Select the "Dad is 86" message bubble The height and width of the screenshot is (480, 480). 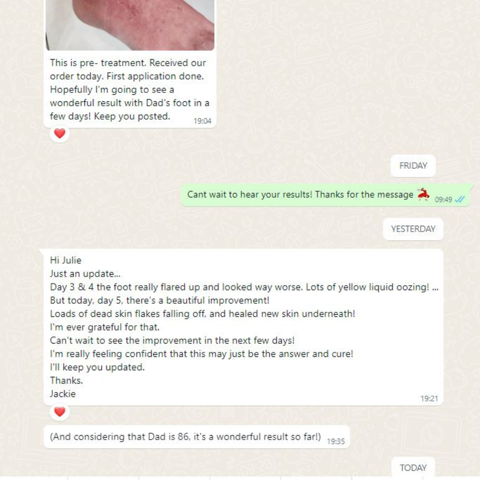coord(196,437)
